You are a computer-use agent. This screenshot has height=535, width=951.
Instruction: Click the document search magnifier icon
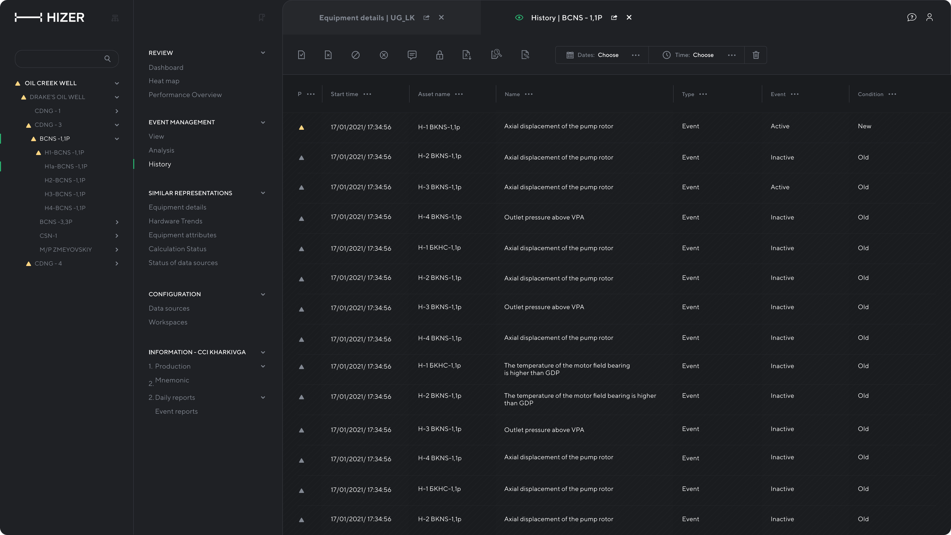pyautogui.click(x=496, y=54)
